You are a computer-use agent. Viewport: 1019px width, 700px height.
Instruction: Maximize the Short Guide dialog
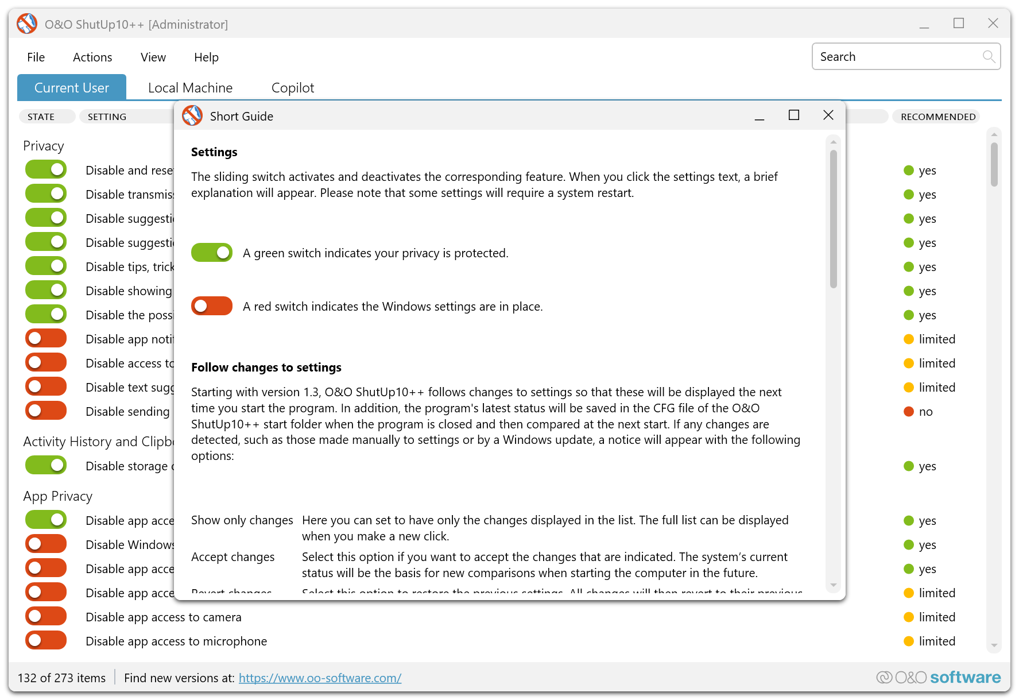pyautogui.click(x=793, y=115)
